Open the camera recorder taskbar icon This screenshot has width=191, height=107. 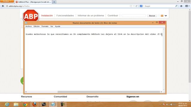(62, 104)
